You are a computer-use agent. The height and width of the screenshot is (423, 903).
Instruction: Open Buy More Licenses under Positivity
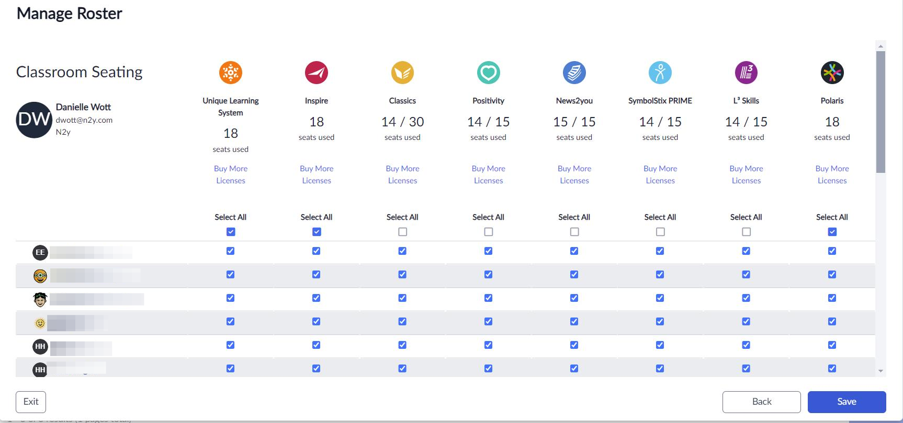coord(488,174)
